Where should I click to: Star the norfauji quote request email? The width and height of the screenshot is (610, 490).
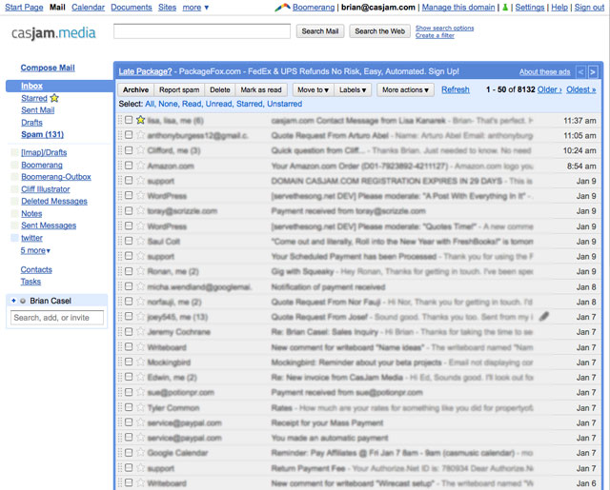(x=140, y=302)
